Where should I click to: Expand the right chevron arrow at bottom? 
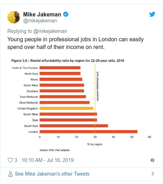tap(153, 174)
